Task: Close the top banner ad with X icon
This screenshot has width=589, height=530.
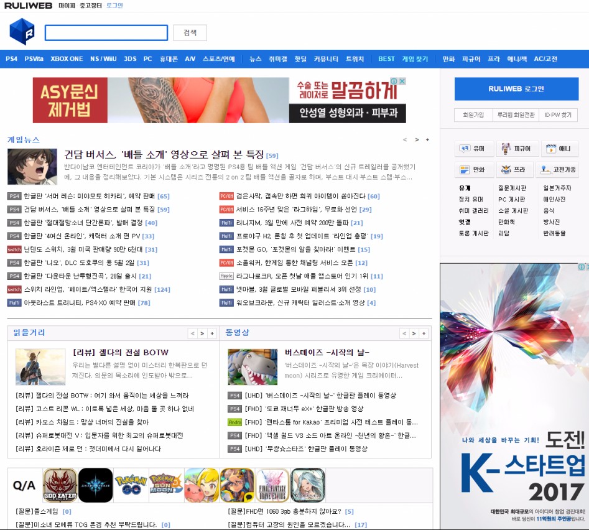Action: click(x=402, y=81)
